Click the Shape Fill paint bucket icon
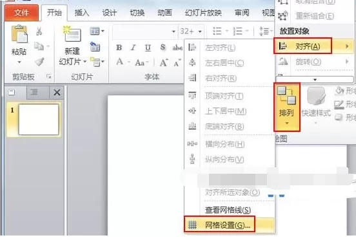356x240 pixels. [x=340, y=91]
